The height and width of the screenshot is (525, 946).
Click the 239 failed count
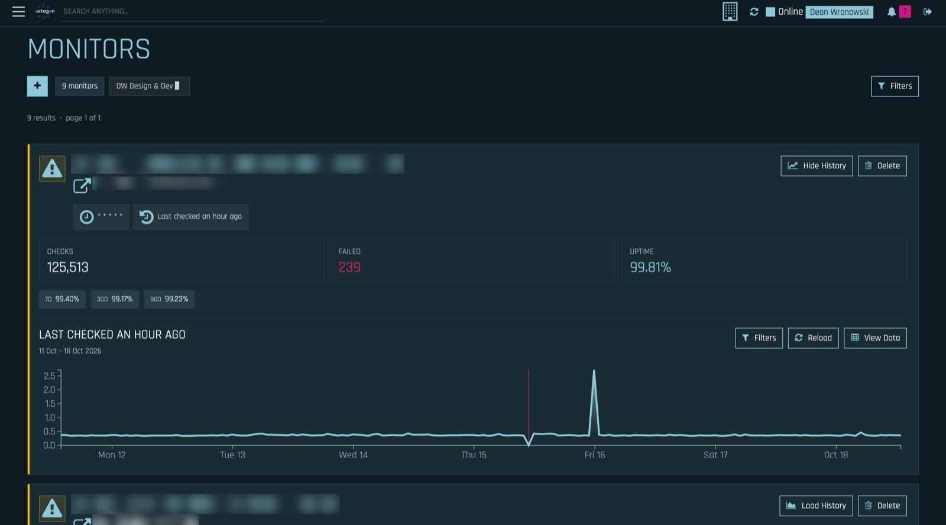point(349,267)
